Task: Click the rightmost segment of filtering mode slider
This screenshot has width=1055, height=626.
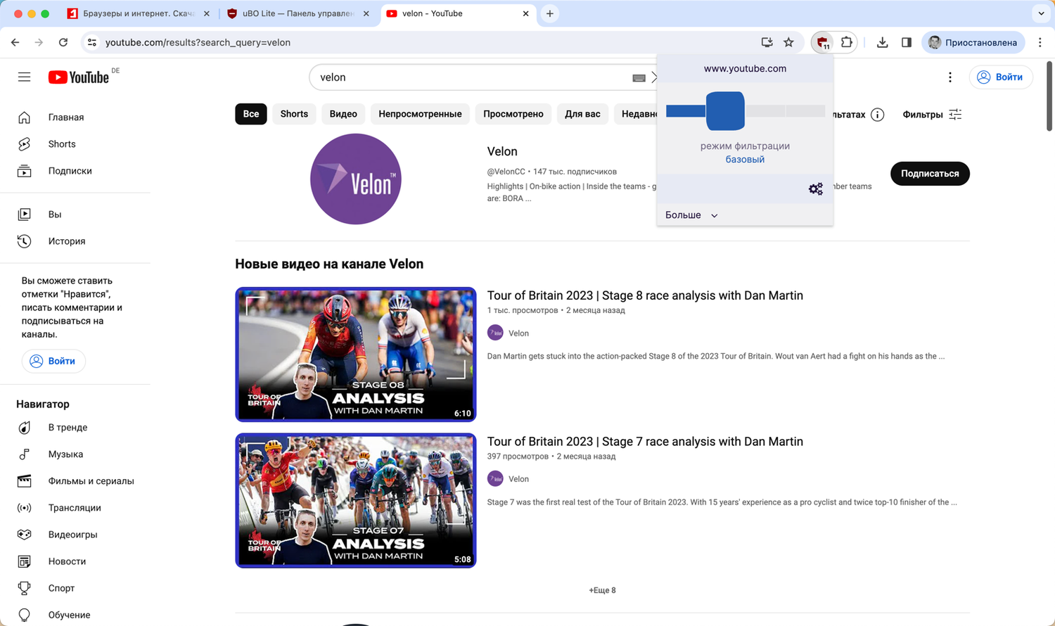Action: [x=805, y=111]
